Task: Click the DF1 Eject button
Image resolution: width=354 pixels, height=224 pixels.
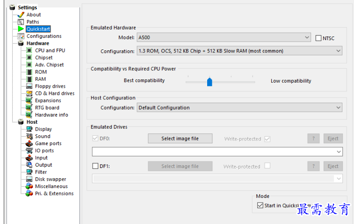Action: [333, 166]
